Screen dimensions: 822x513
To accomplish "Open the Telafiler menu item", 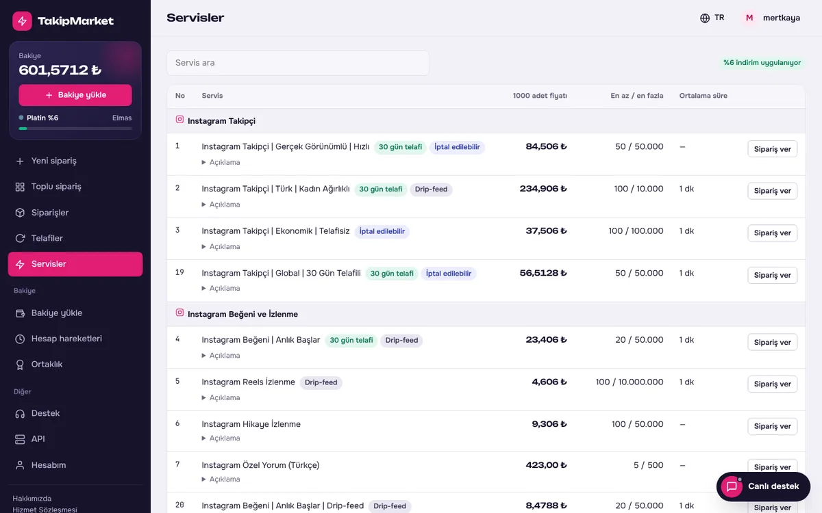I will pyautogui.click(x=75, y=238).
